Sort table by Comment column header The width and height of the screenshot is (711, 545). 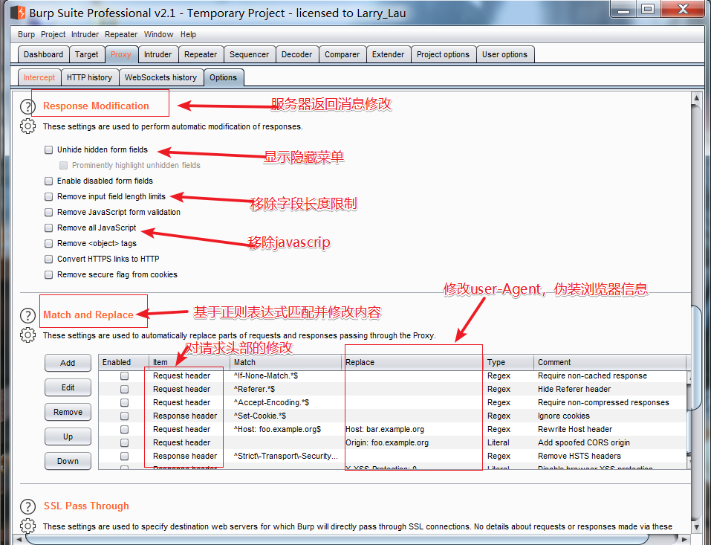point(610,362)
